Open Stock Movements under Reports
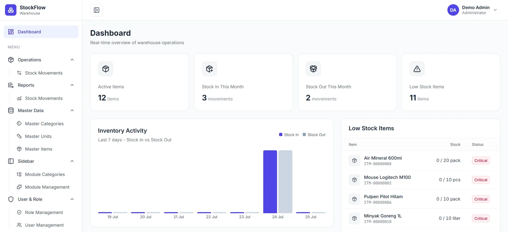 coord(44,98)
